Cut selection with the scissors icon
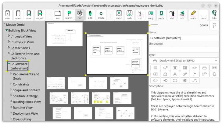The height and width of the screenshot is (124, 222). pos(140,15)
